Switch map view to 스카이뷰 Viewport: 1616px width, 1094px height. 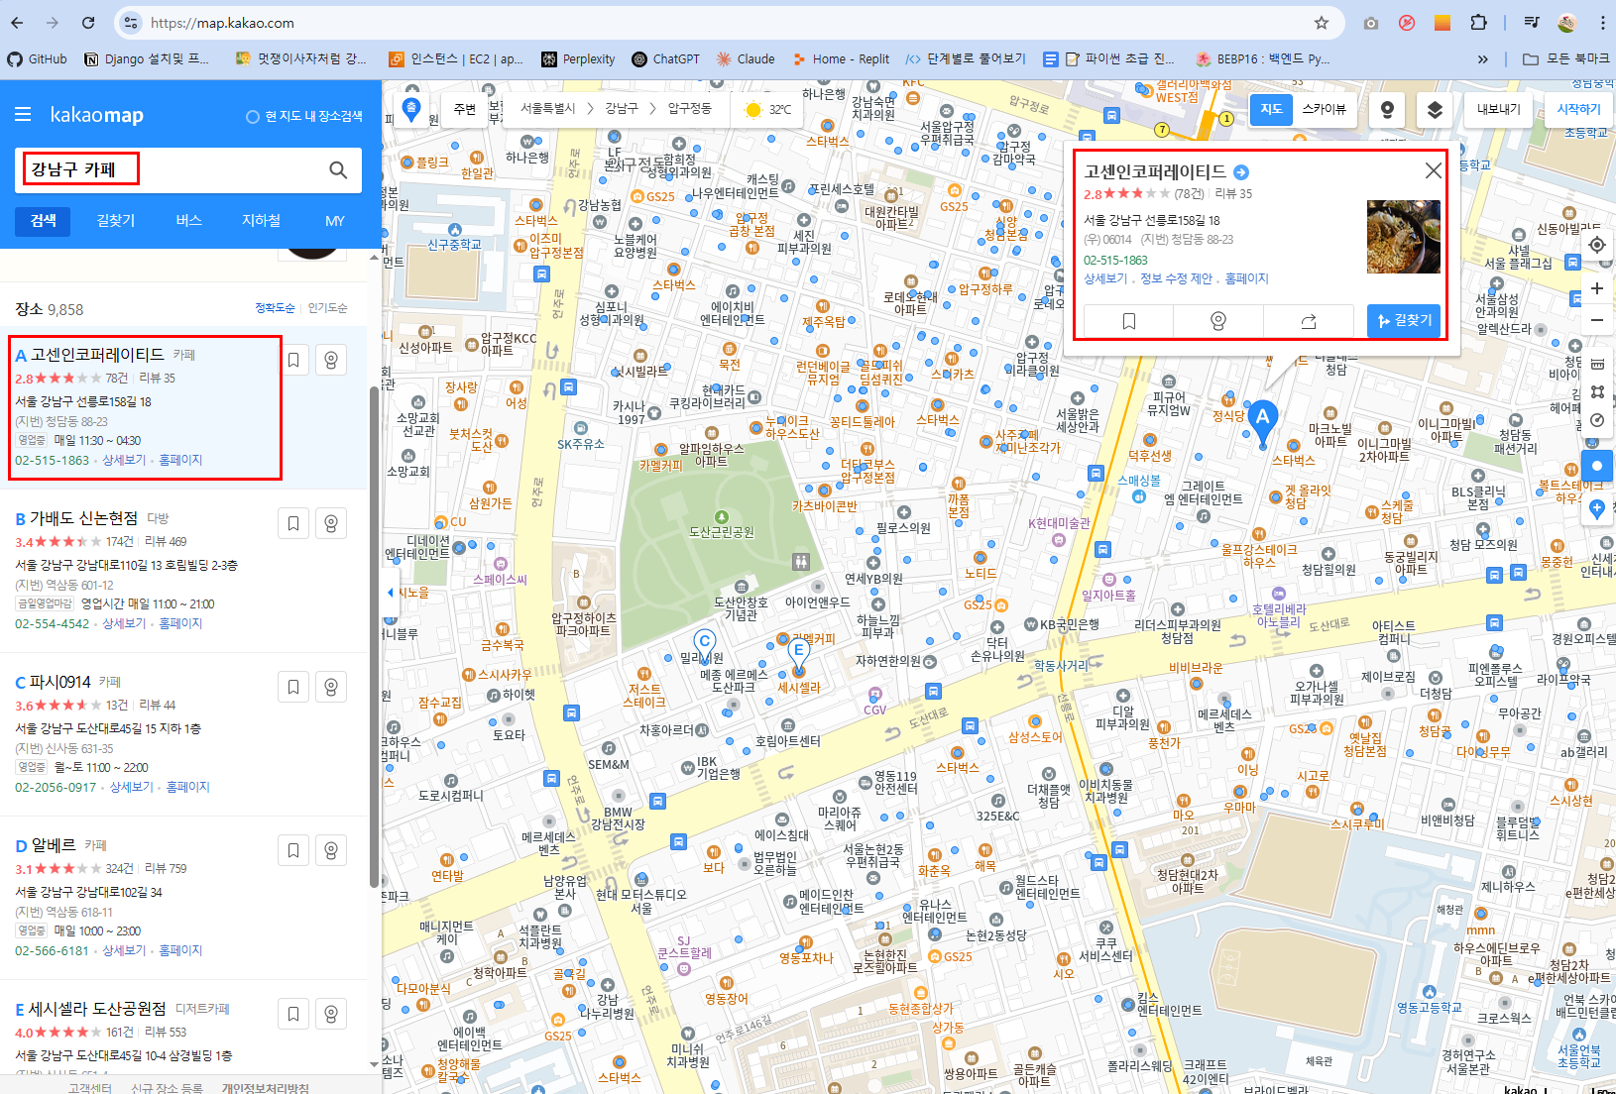click(1325, 109)
